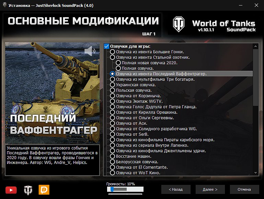Cancel installation with "Отмена" button
The image size is (264, 199).
click(244, 190)
